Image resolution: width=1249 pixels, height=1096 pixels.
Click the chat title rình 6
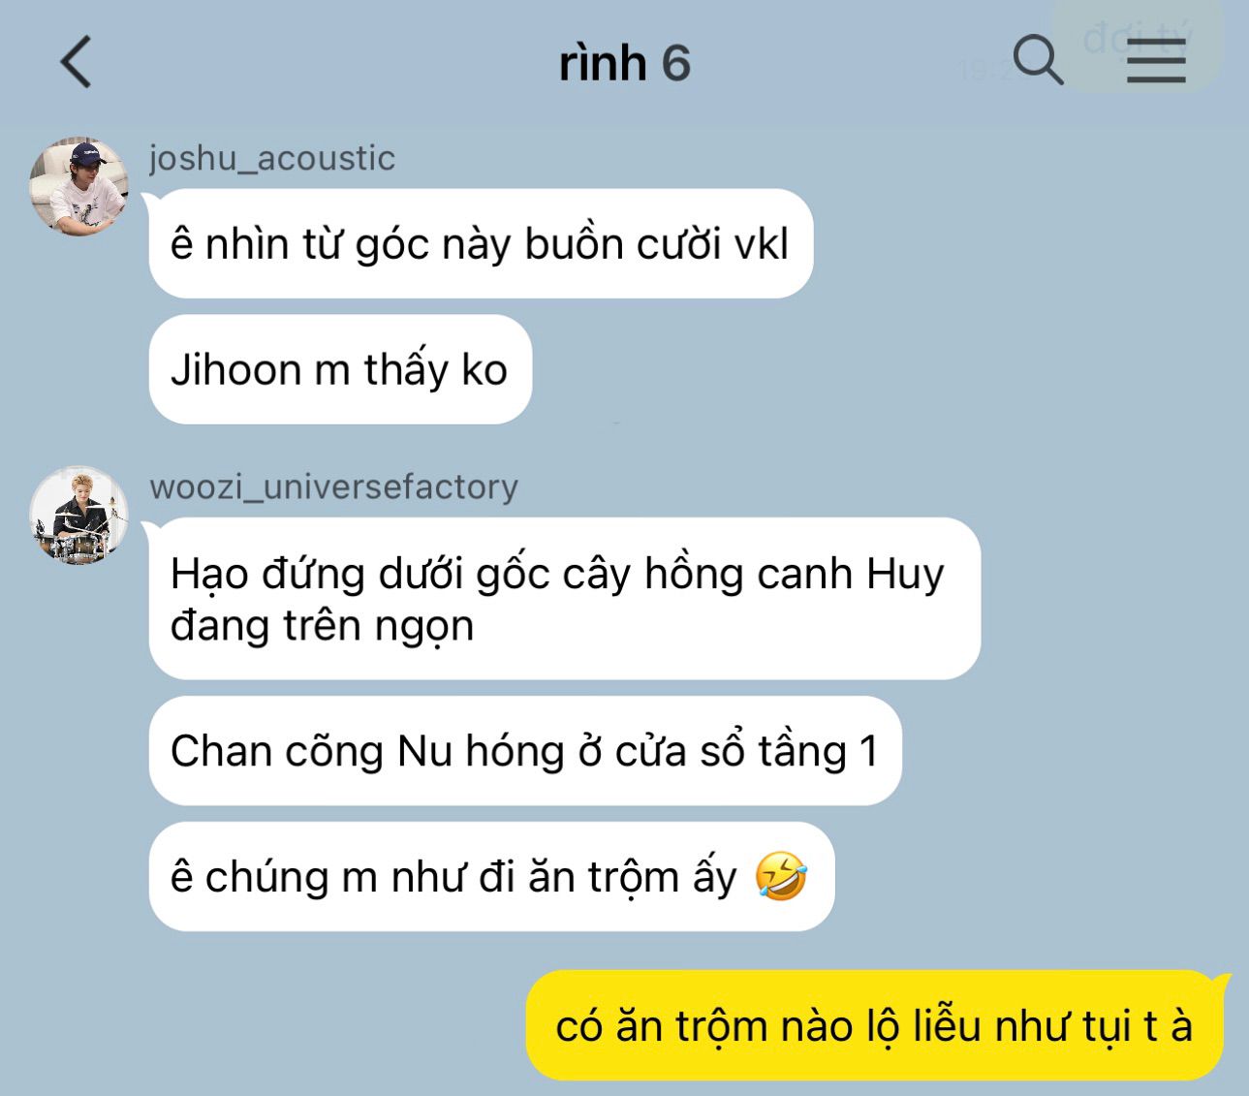click(x=624, y=63)
